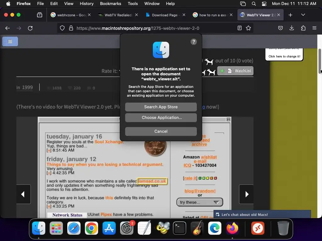Open GarageBand from the Dock
This screenshot has width=322, height=241.
coord(197,228)
